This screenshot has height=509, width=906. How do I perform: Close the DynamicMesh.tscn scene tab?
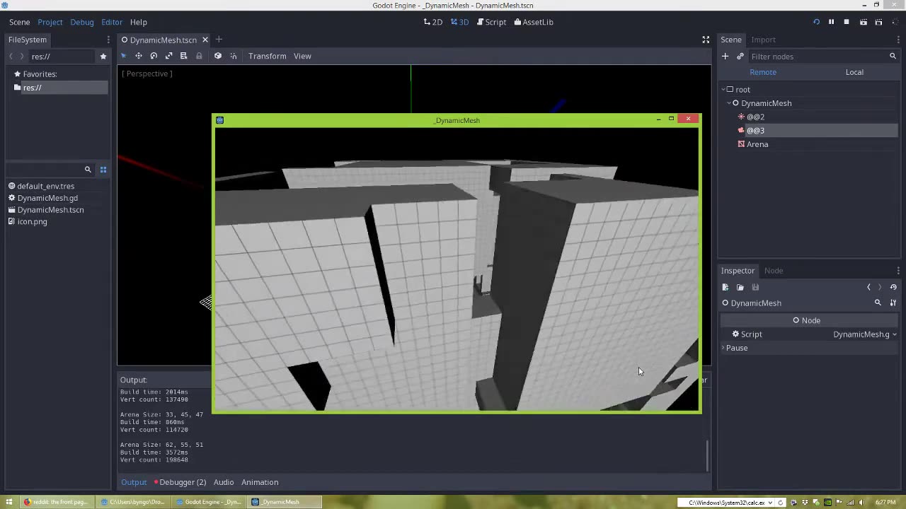coord(205,40)
